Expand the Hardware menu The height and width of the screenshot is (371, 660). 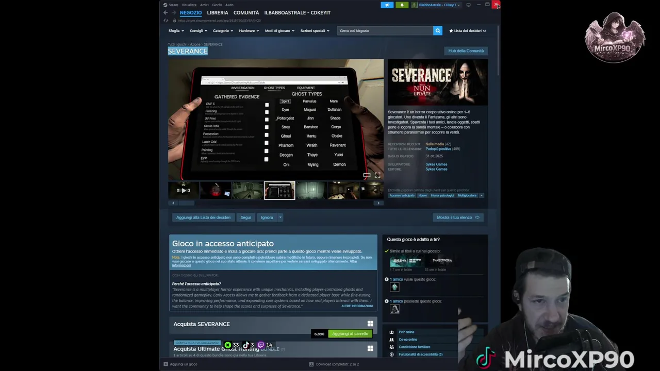click(249, 31)
